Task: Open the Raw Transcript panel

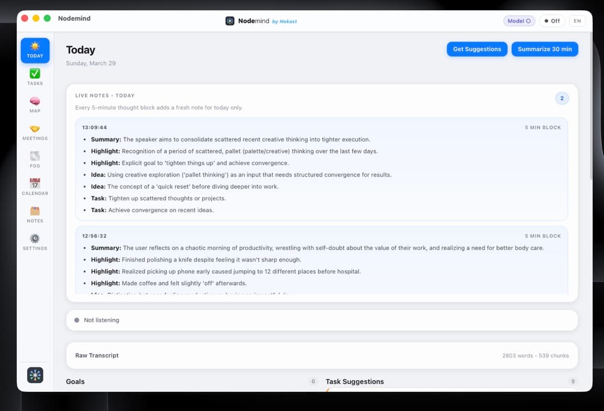Action: pyautogui.click(x=97, y=355)
